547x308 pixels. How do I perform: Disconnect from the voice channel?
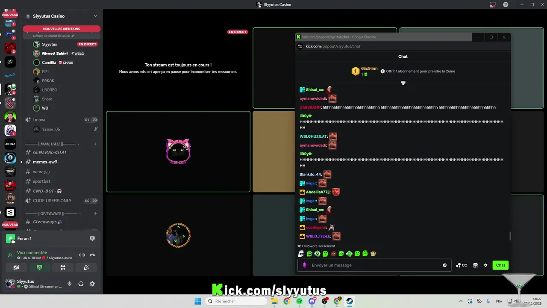coord(92,255)
